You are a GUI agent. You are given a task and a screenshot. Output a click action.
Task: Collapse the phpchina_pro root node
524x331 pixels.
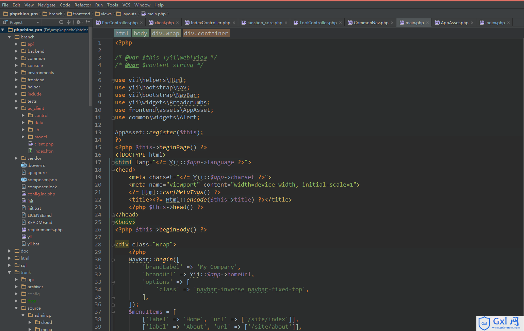click(3, 30)
